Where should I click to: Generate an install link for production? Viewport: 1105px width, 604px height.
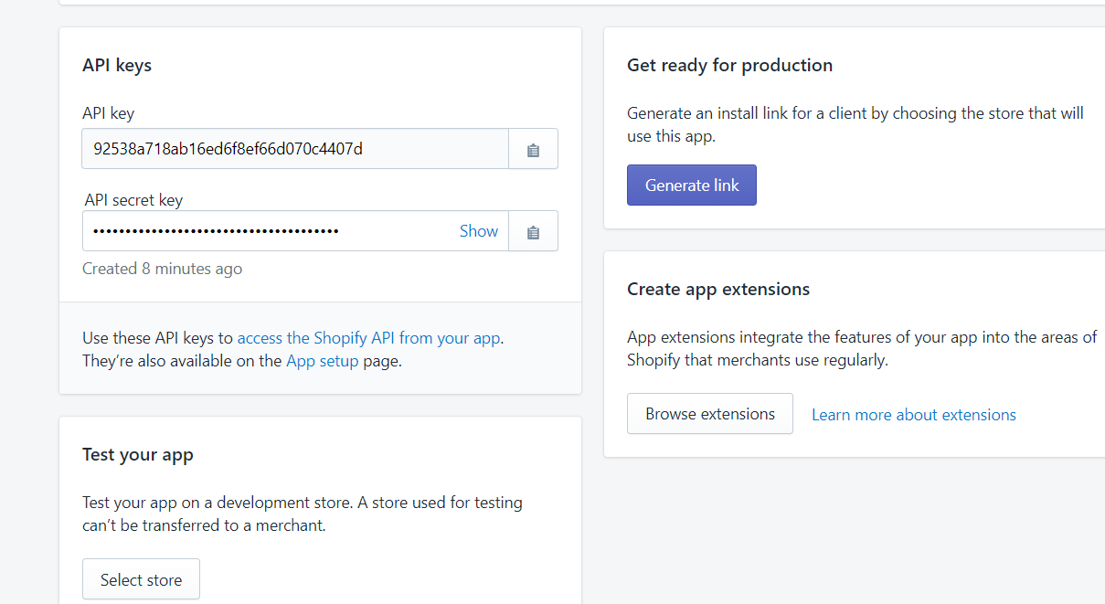click(692, 185)
